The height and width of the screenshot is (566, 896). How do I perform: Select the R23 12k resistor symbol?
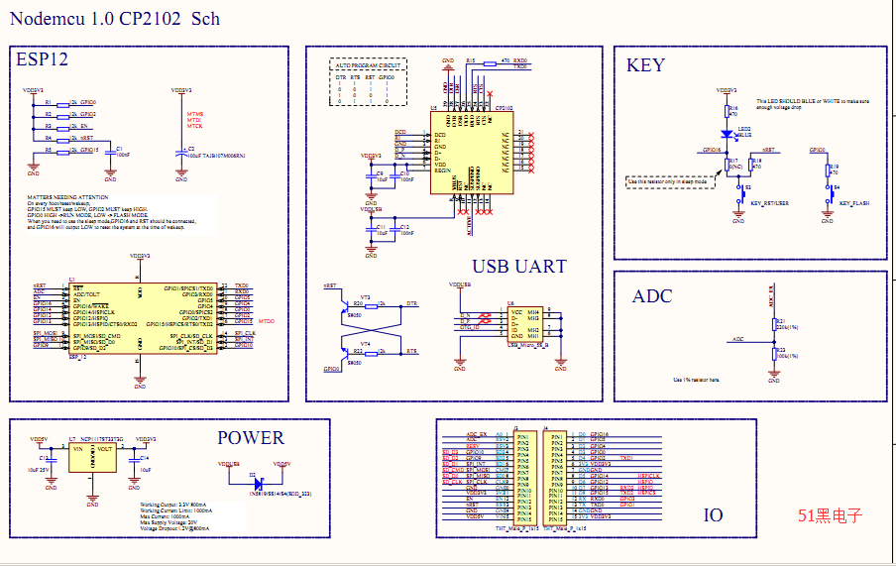pyautogui.click(x=372, y=354)
